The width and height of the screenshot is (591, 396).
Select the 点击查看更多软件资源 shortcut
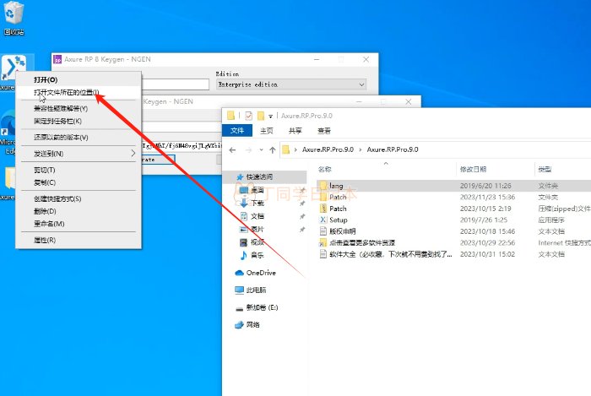453,242
